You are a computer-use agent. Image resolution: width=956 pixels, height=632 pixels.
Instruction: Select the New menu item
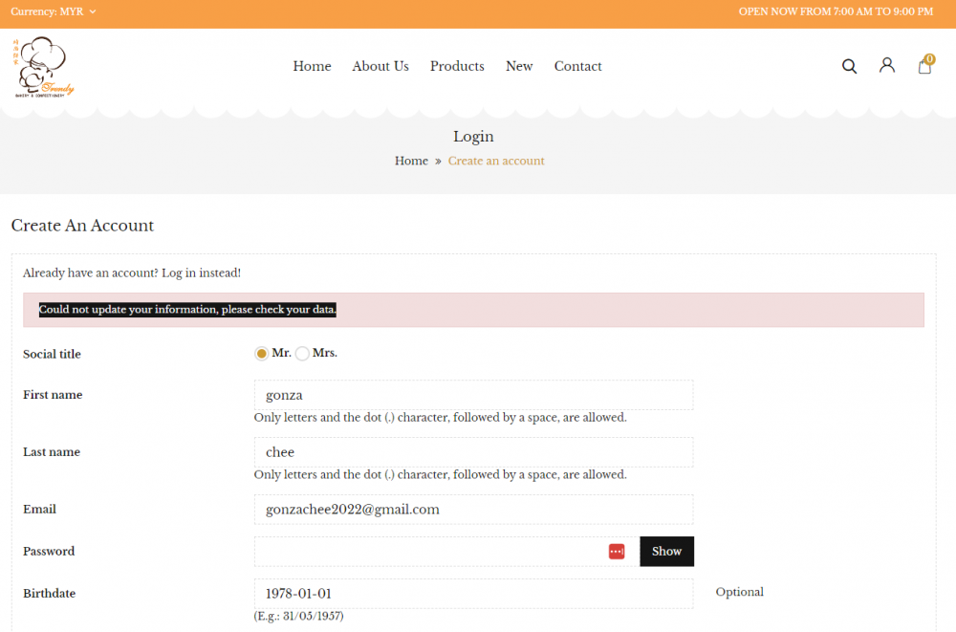pyautogui.click(x=519, y=66)
